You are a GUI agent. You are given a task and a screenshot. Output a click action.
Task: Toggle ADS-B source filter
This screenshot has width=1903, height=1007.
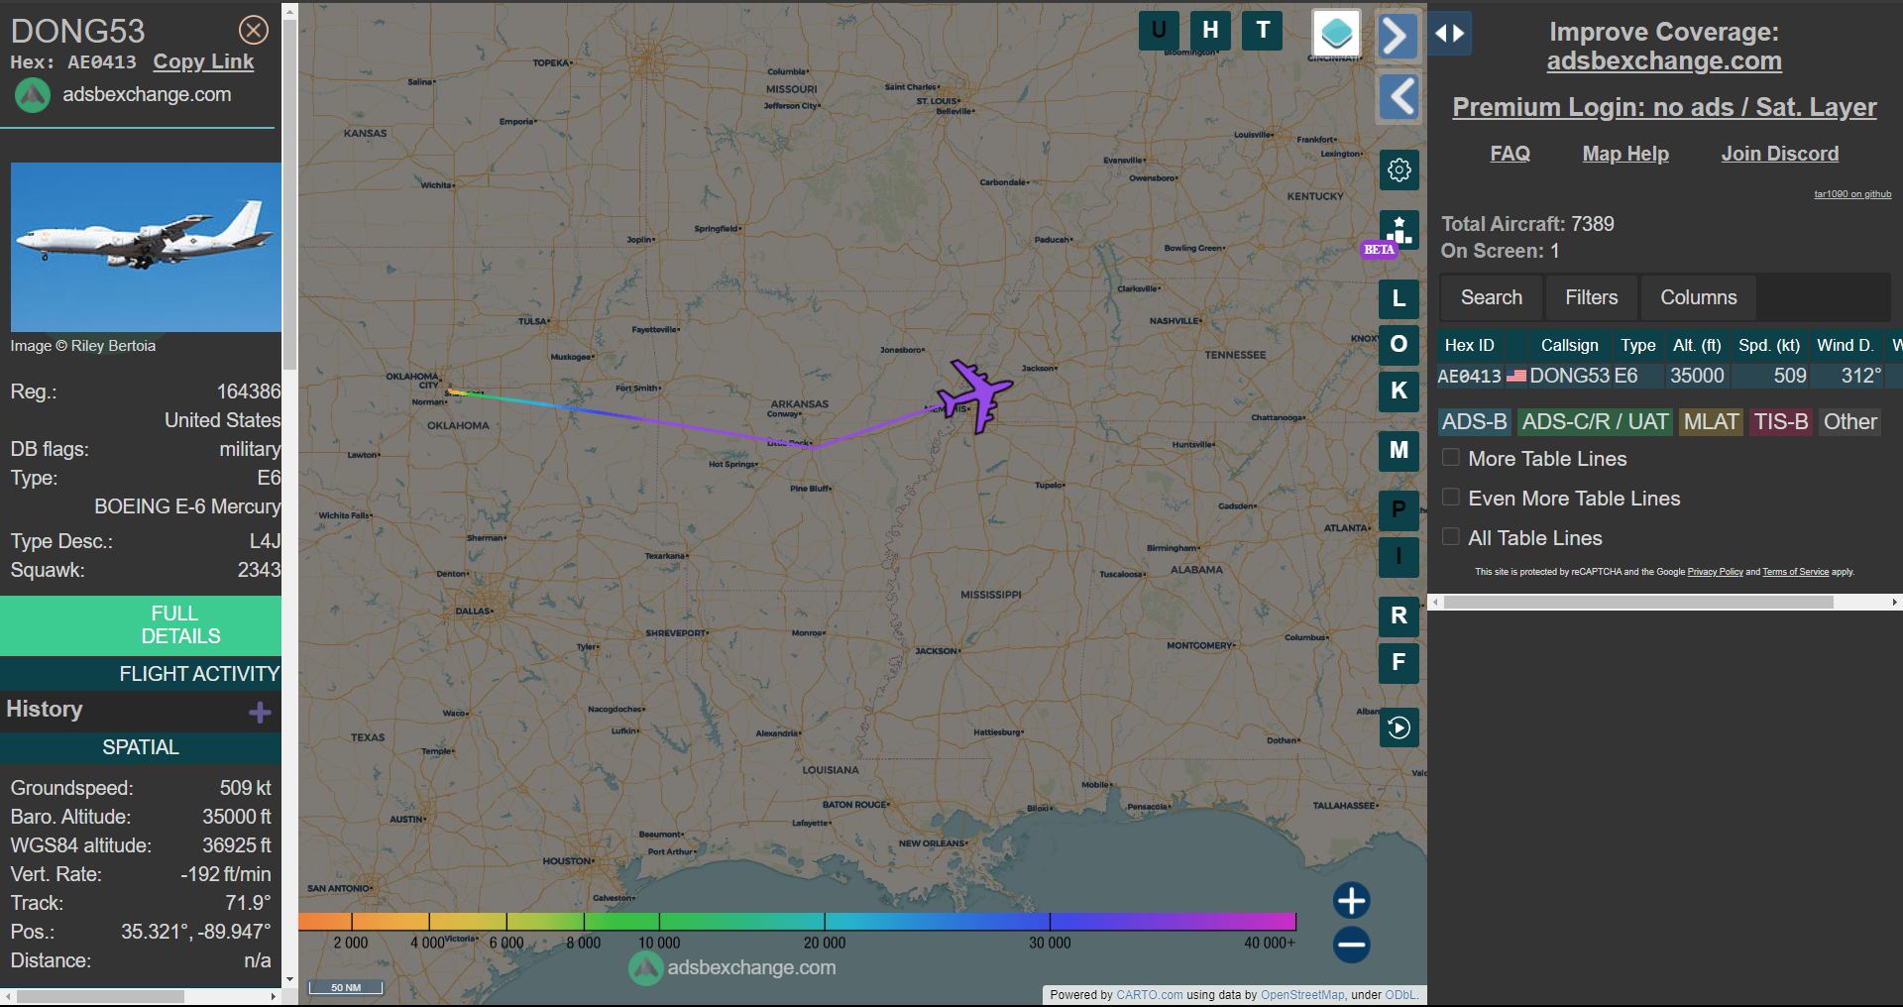point(1474,422)
